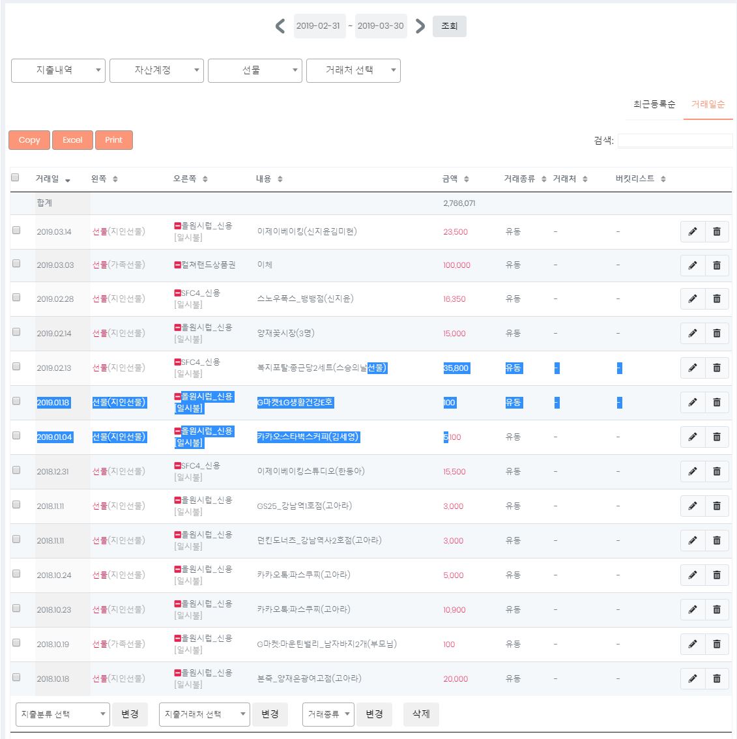Go to next date range with right chevron

point(420,26)
